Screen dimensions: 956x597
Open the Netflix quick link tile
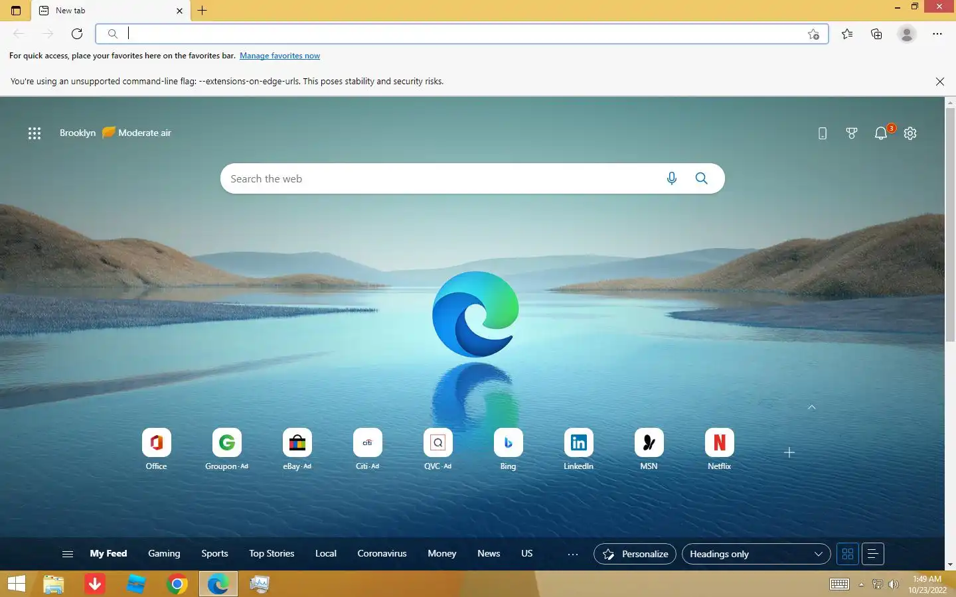[x=720, y=450]
